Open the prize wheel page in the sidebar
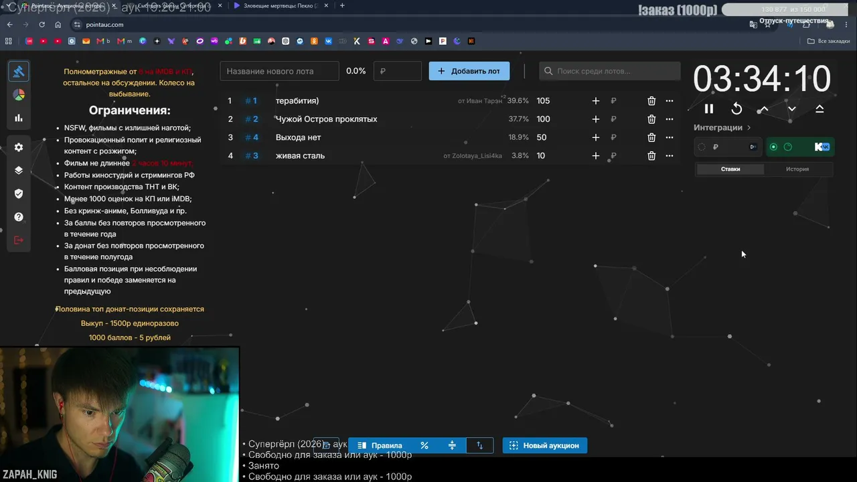 (19, 95)
